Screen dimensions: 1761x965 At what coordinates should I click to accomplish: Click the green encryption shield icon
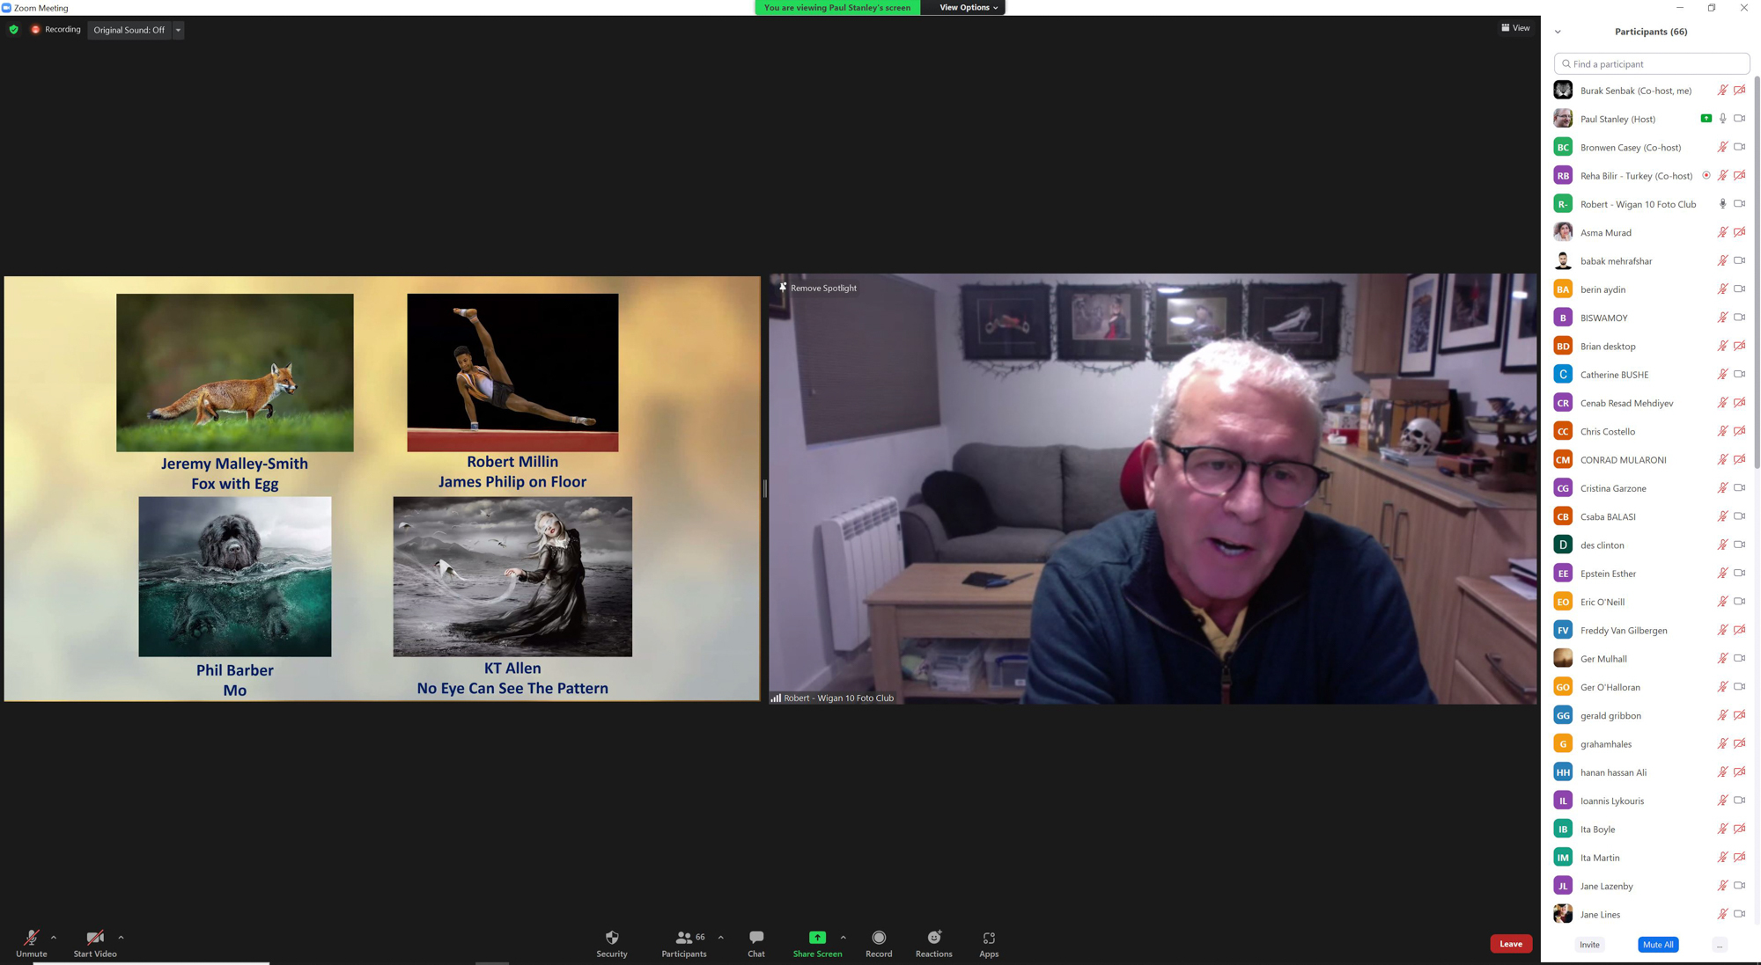coord(13,29)
